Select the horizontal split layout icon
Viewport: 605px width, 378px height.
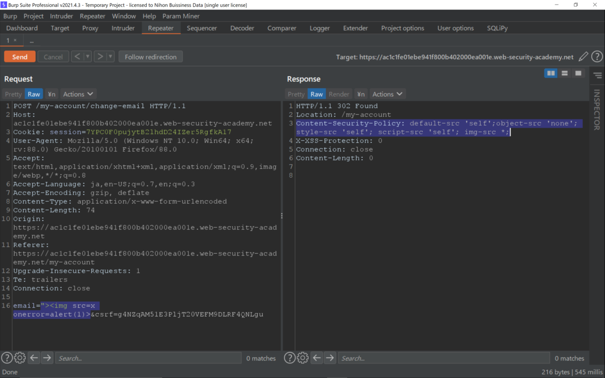[565, 73]
